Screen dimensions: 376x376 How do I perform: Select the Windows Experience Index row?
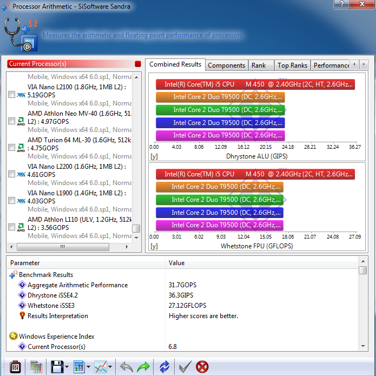click(183, 336)
